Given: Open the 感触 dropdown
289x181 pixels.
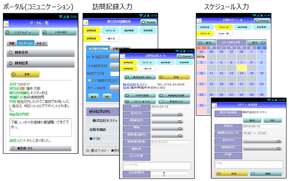Looking at the screenshot, I should click(167, 129).
